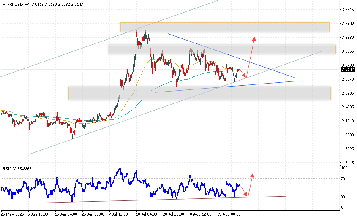This screenshot has width=357, height=219.
Task: Click the current price label 3.0147
Action: tap(348, 70)
